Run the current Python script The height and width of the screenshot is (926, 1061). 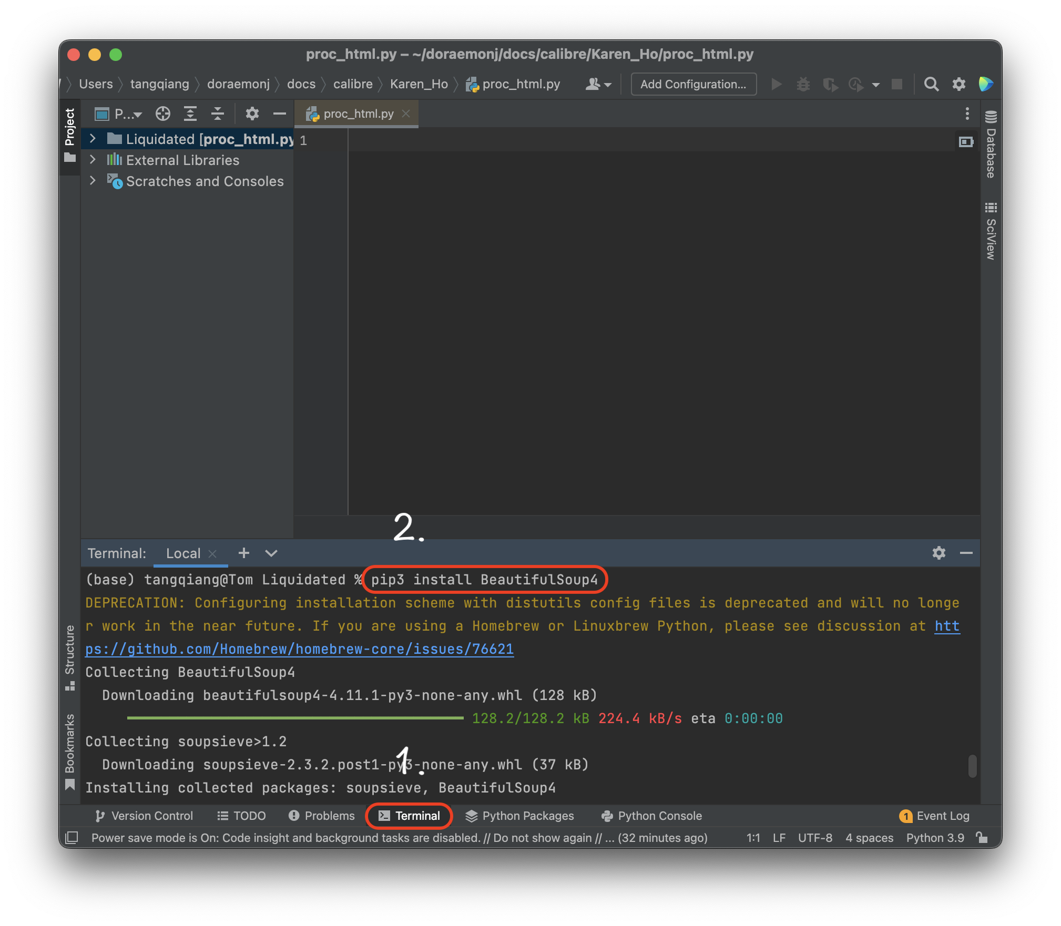click(776, 84)
